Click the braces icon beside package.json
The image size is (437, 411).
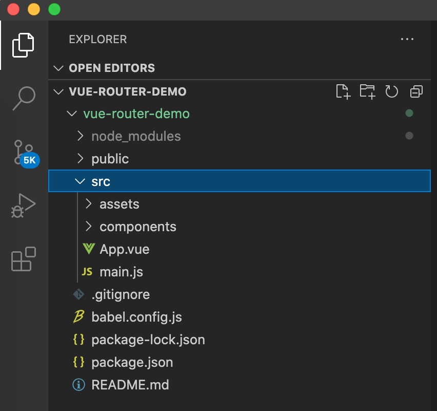(78, 362)
